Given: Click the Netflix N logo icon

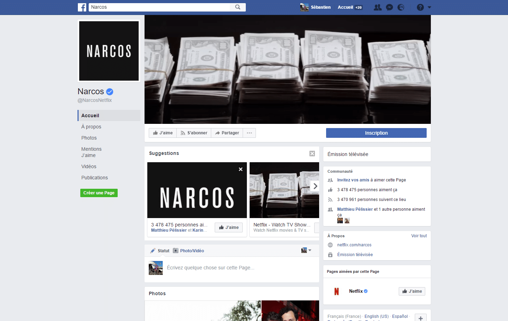Looking at the screenshot, I should click(337, 291).
